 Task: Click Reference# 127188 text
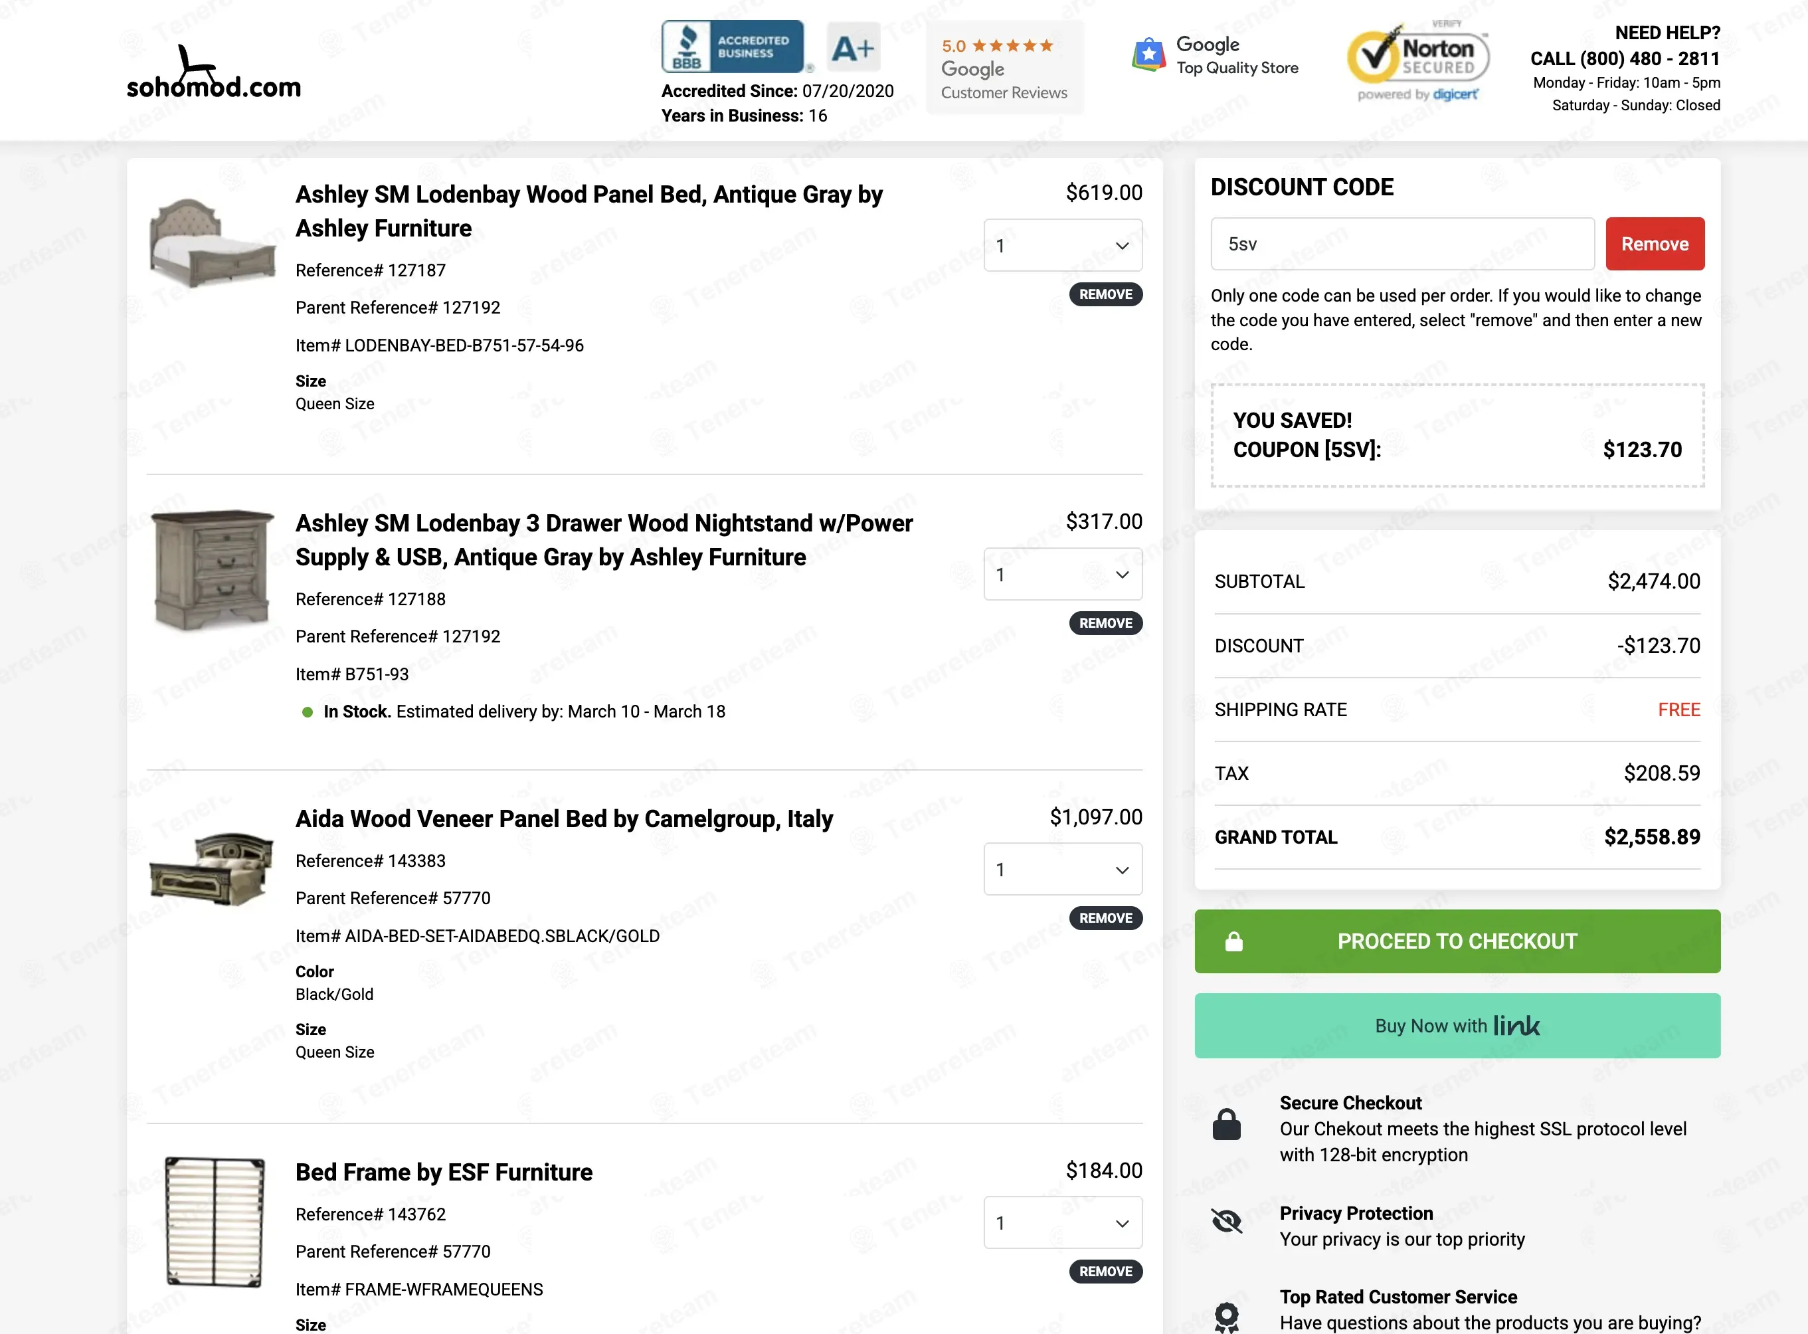[371, 599]
